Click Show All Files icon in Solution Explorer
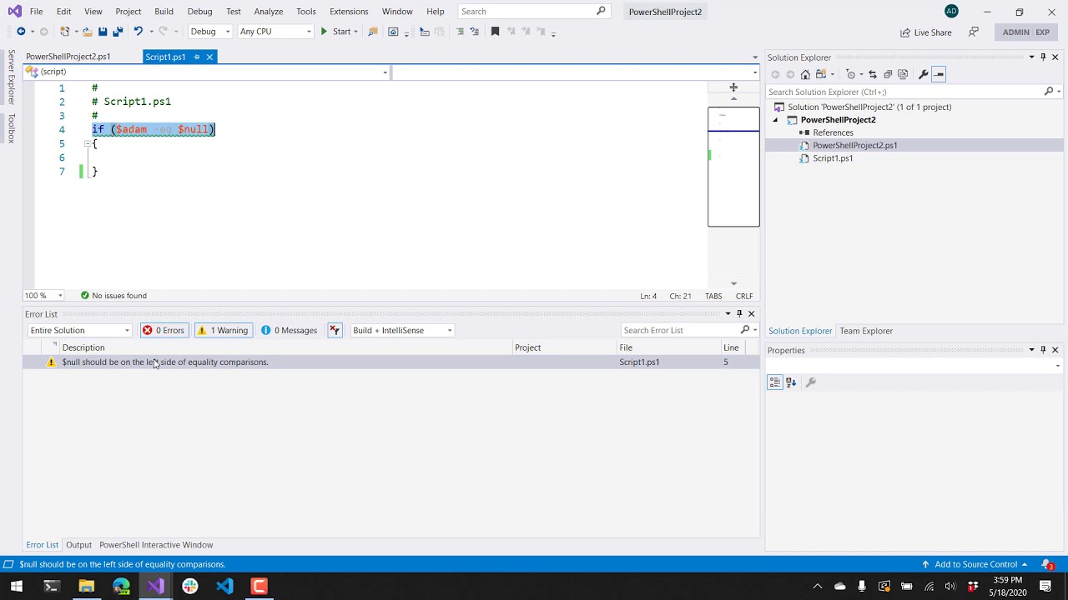The width and height of the screenshot is (1068, 600). 903,74
